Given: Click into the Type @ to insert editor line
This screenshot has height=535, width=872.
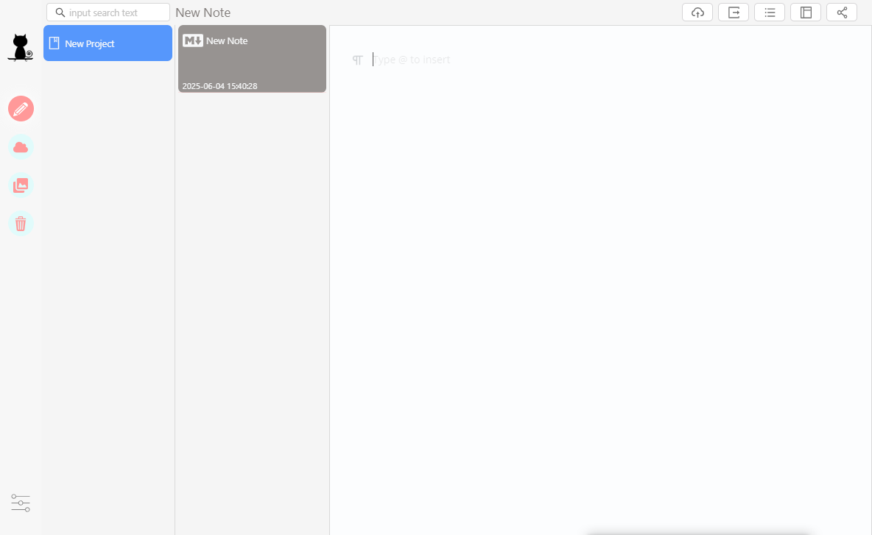Looking at the screenshot, I should click(411, 60).
